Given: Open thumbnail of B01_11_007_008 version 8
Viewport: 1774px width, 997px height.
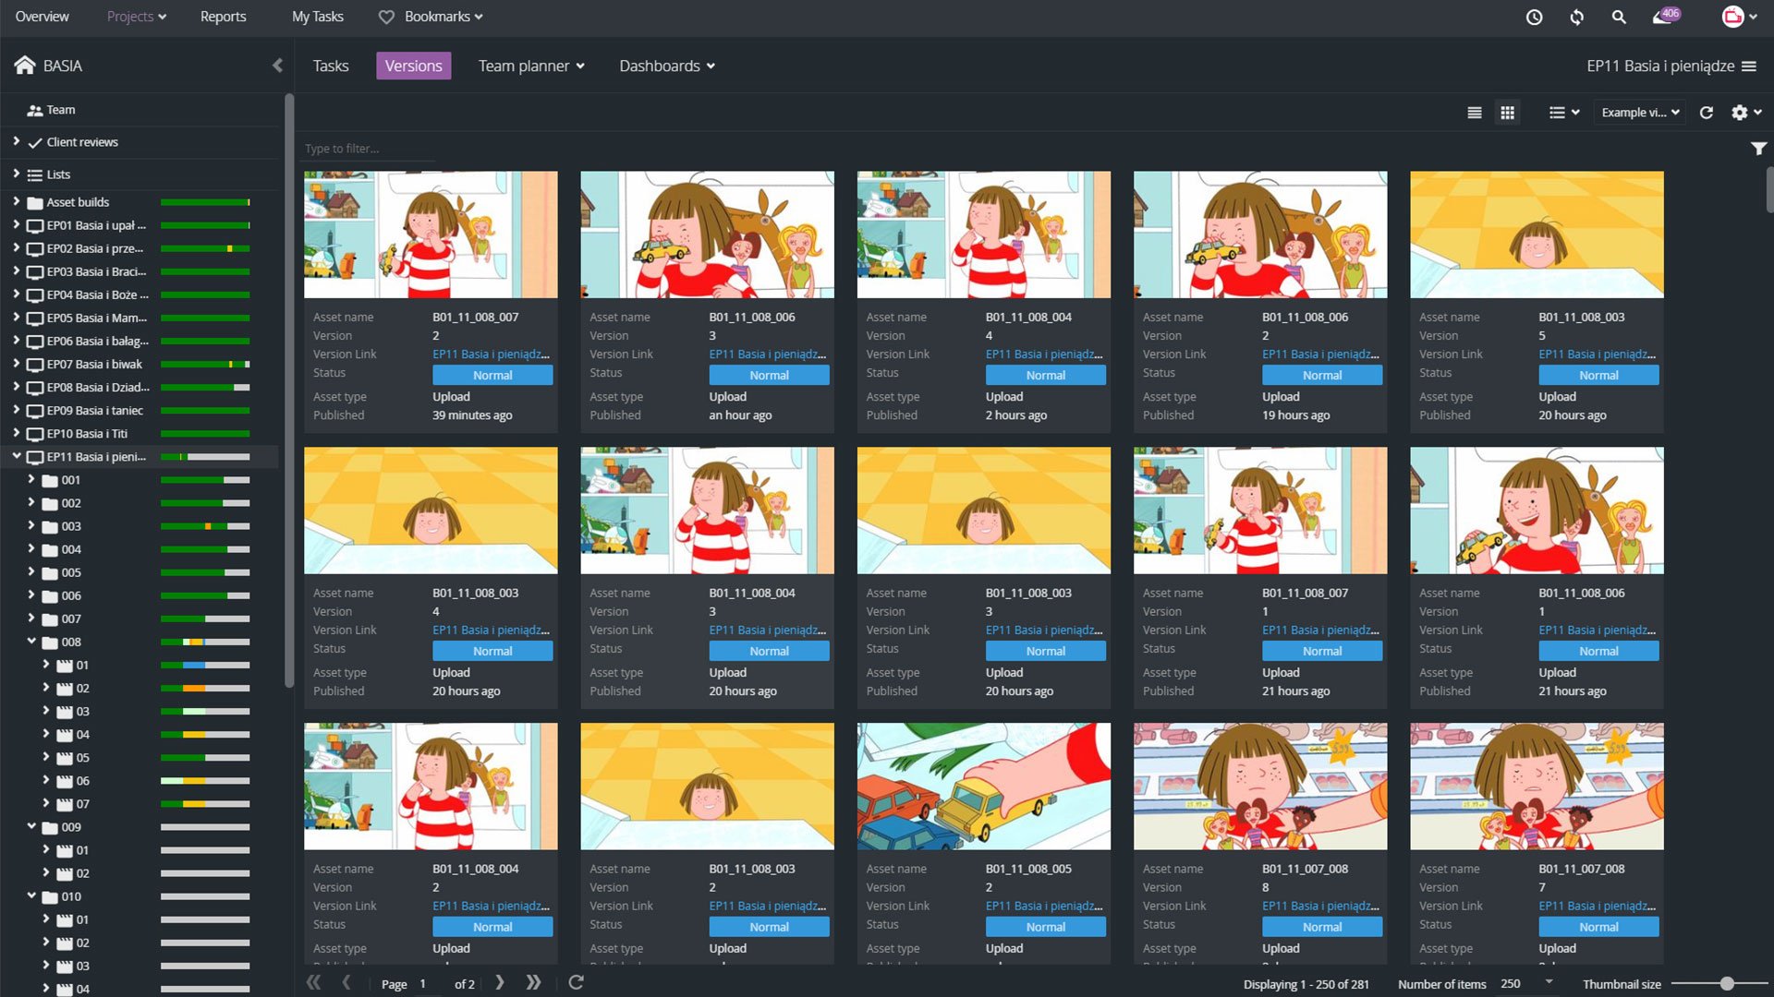Looking at the screenshot, I should [x=1260, y=787].
